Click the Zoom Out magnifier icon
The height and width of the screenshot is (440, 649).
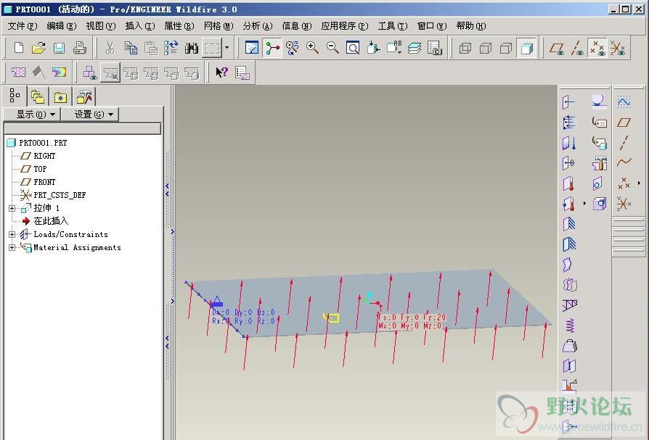pos(332,48)
